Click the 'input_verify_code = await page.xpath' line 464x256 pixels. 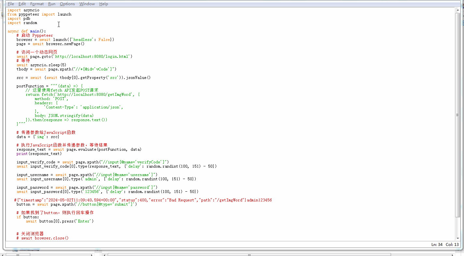[93, 162]
